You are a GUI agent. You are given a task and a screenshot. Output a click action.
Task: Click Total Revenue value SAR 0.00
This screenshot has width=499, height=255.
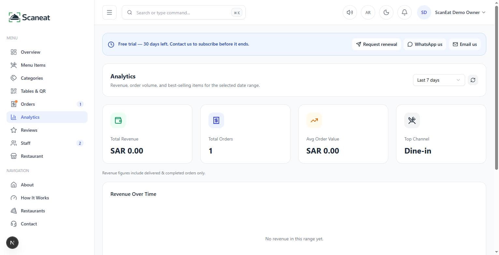point(127,151)
